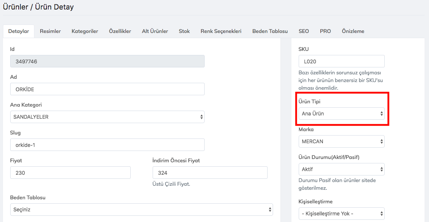The image size is (429, 222).
Task: Open the Beden Tablosu tab
Action: tap(270, 31)
